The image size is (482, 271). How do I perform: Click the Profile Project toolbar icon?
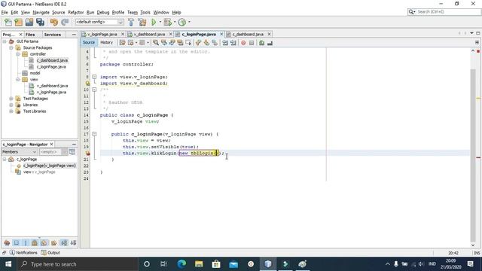point(182,22)
